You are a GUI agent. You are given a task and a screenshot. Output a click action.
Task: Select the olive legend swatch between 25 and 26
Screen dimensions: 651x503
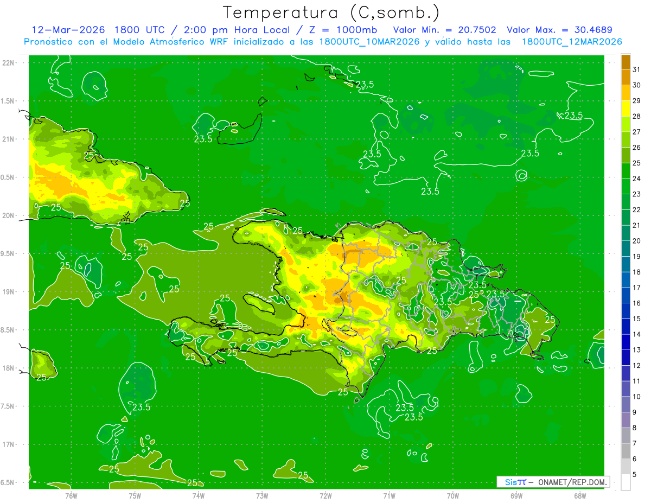pos(626,155)
